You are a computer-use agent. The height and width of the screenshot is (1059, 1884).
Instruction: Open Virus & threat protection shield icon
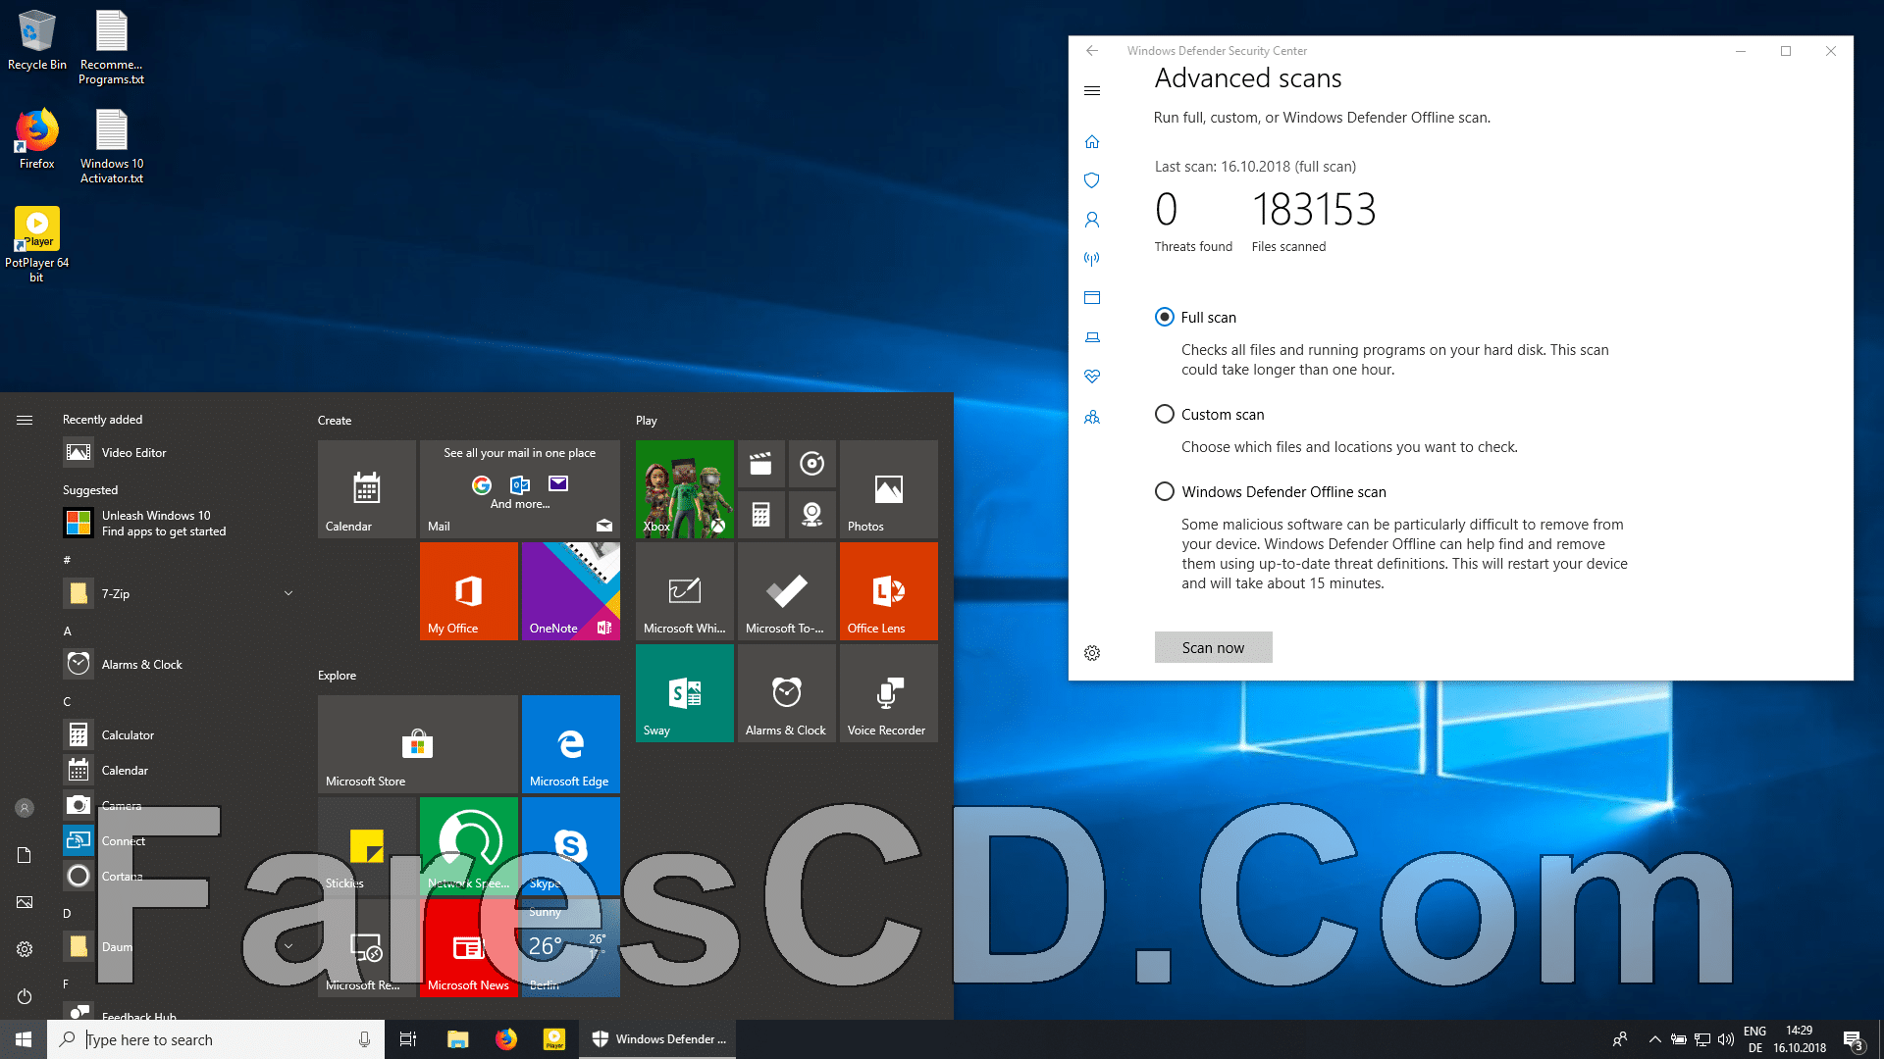click(x=1092, y=180)
